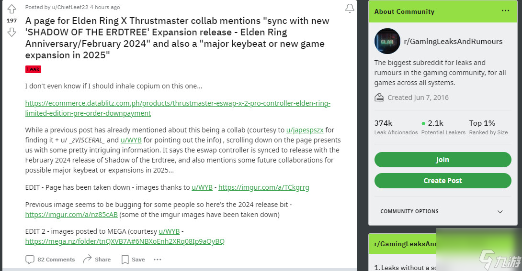Open post overflow menu next to Save

[158, 260]
